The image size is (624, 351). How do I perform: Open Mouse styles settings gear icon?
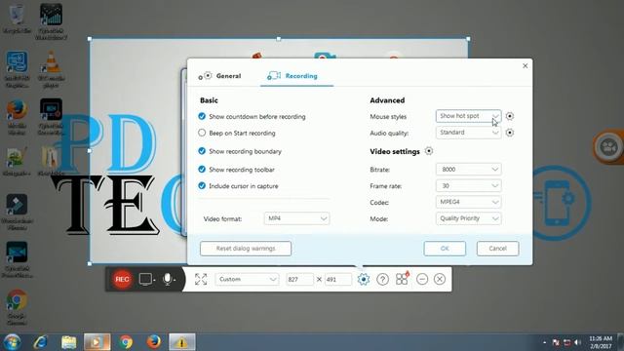coord(510,116)
